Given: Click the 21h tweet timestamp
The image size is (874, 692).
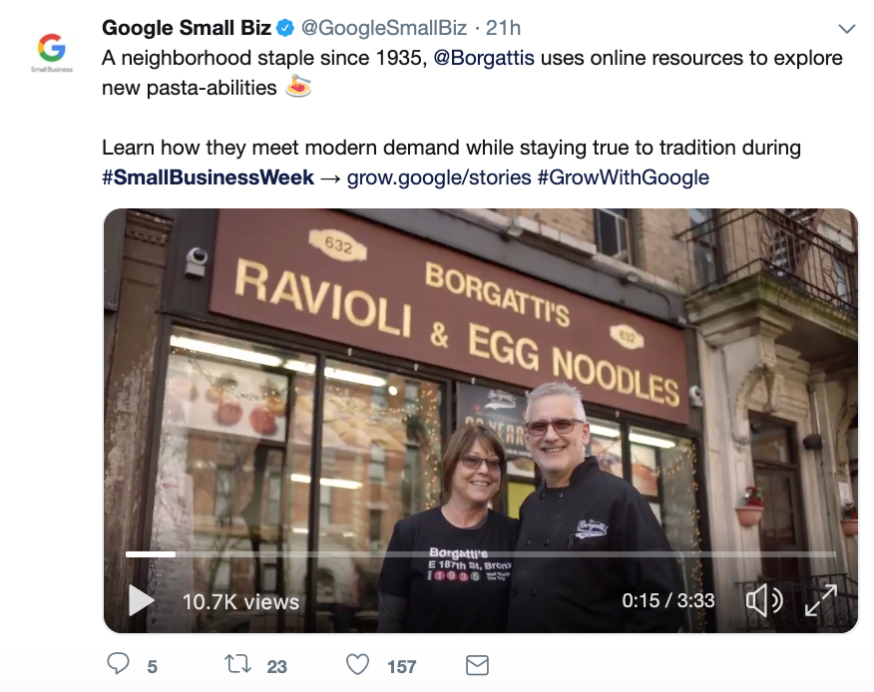Looking at the screenshot, I should coord(503,28).
